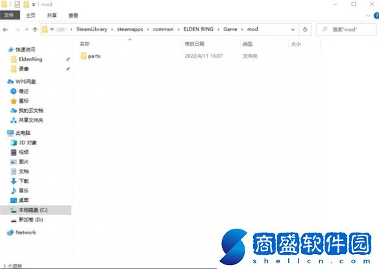Open 星标 starred items
The width and height of the screenshot is (379, 269).
pyautogui.click(x=23, y=100)
